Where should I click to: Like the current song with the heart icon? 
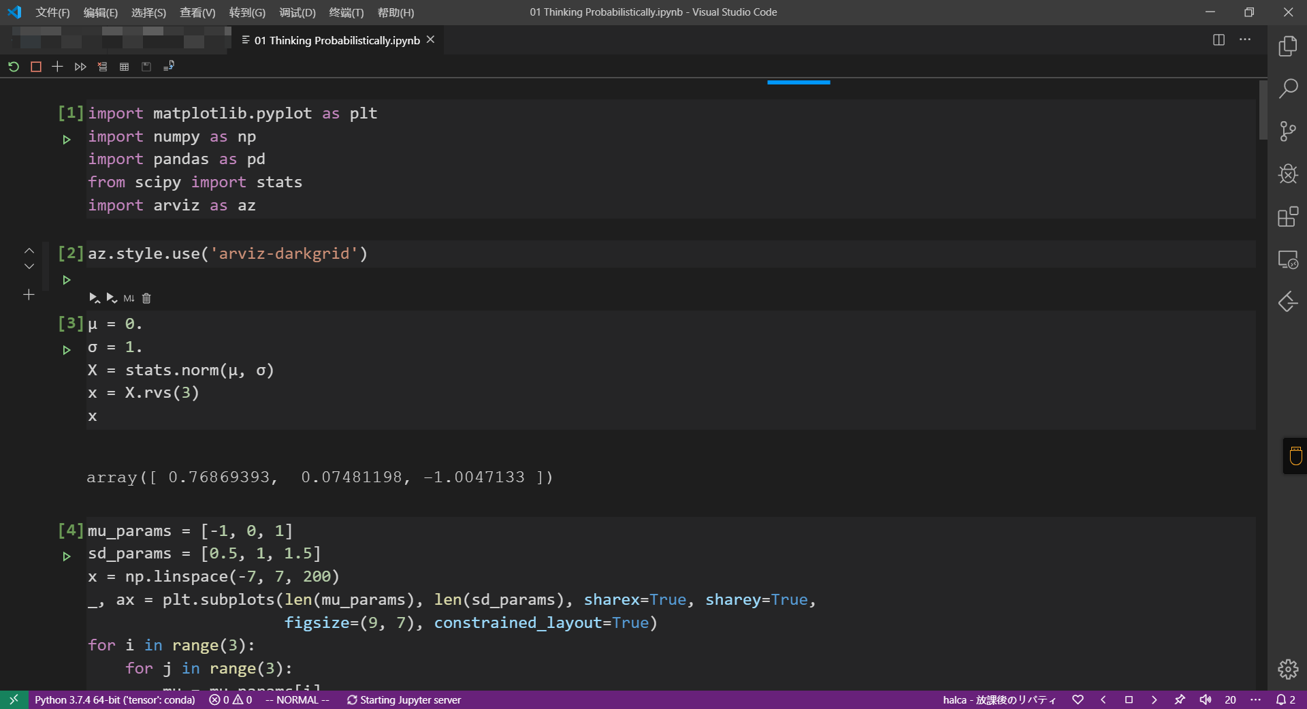coord(1078,699)
